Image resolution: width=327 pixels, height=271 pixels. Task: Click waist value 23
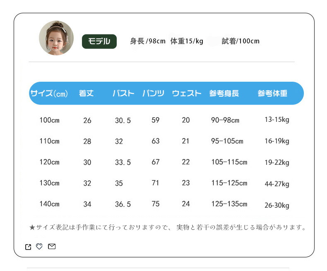pos(186,183)
